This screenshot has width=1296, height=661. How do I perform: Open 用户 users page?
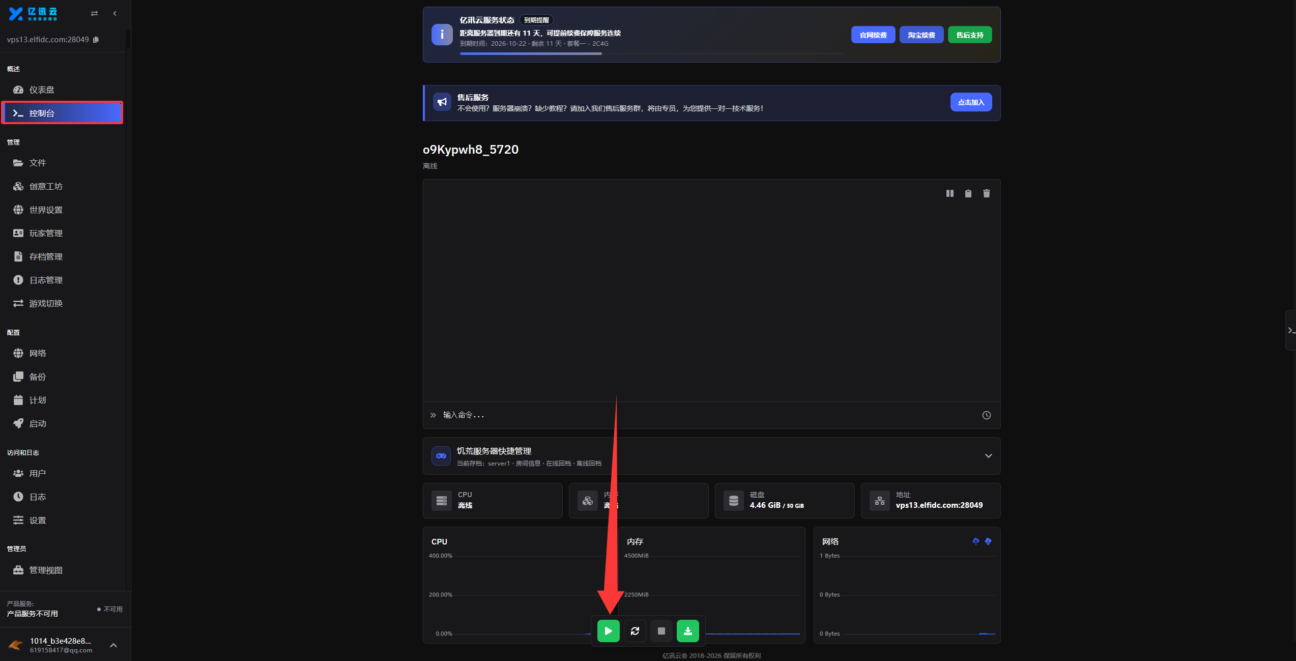coord(63,473)
